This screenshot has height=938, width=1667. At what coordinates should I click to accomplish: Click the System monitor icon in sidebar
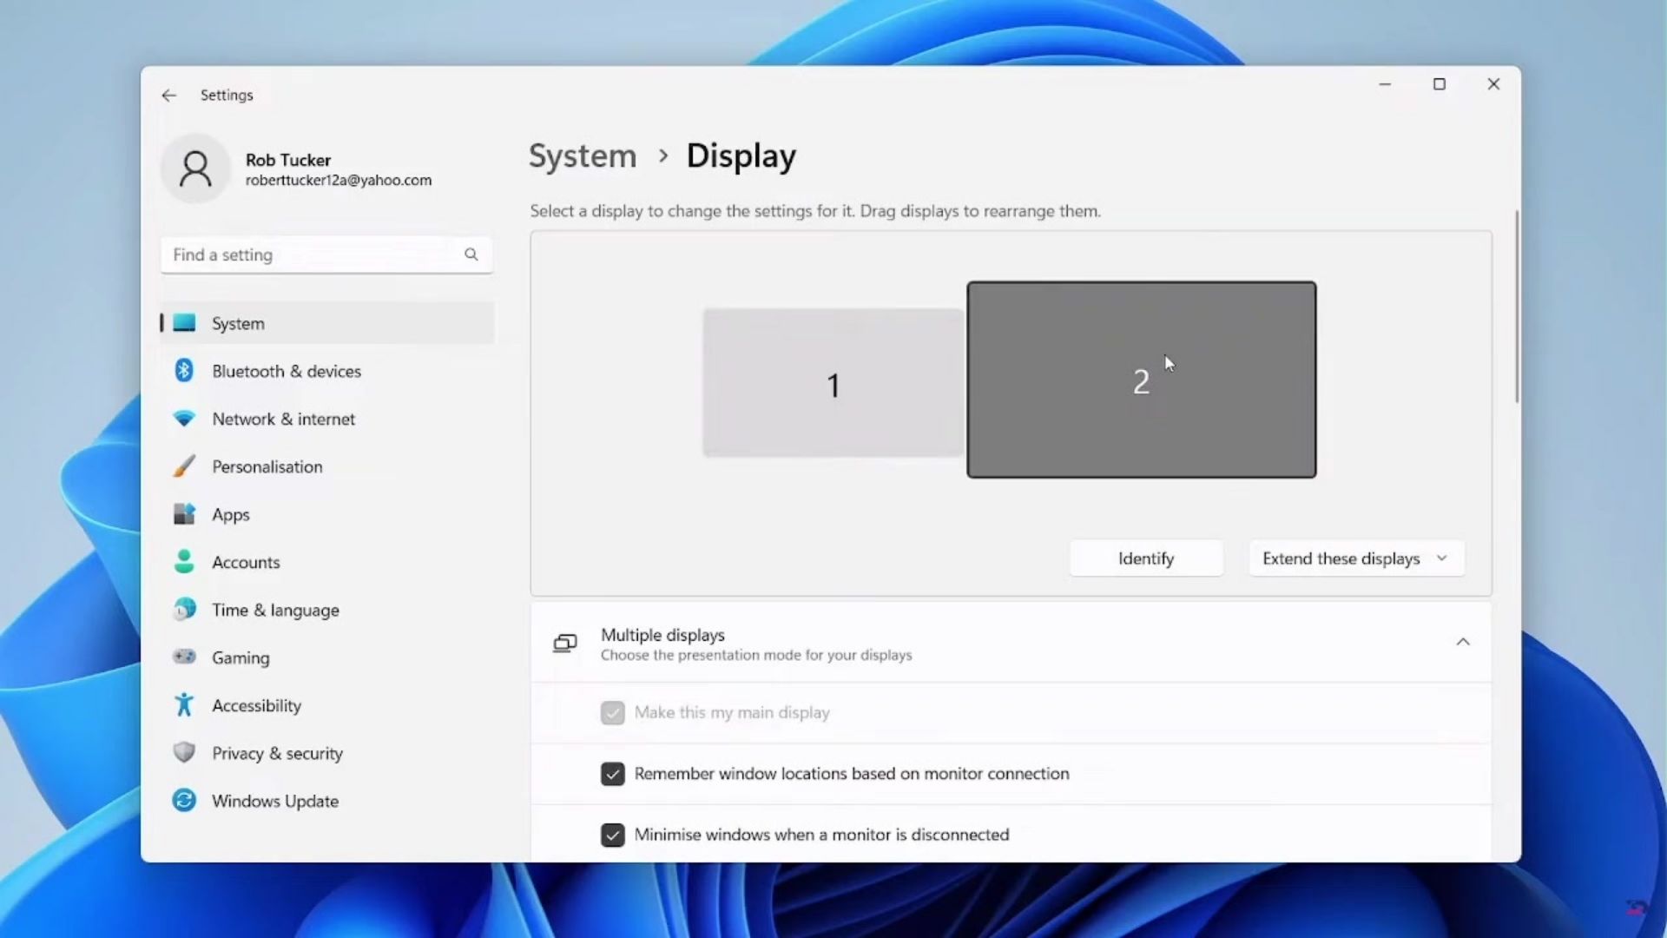pyautogui.click(x=184, y=323)
